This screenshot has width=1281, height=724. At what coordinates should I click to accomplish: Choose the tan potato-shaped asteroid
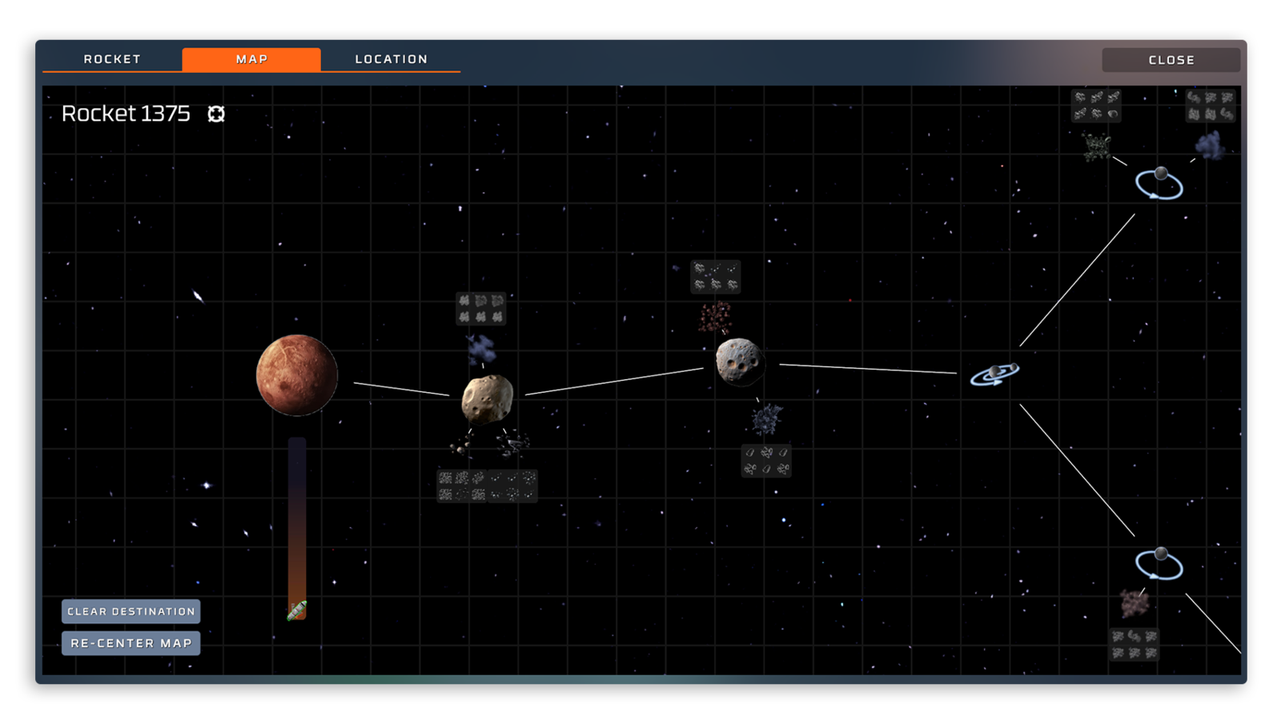point(487,398)
